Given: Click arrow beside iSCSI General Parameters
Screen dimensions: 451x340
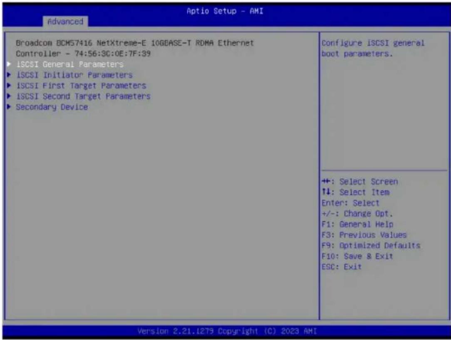Looking at the screenshot, I should [9, 64].
